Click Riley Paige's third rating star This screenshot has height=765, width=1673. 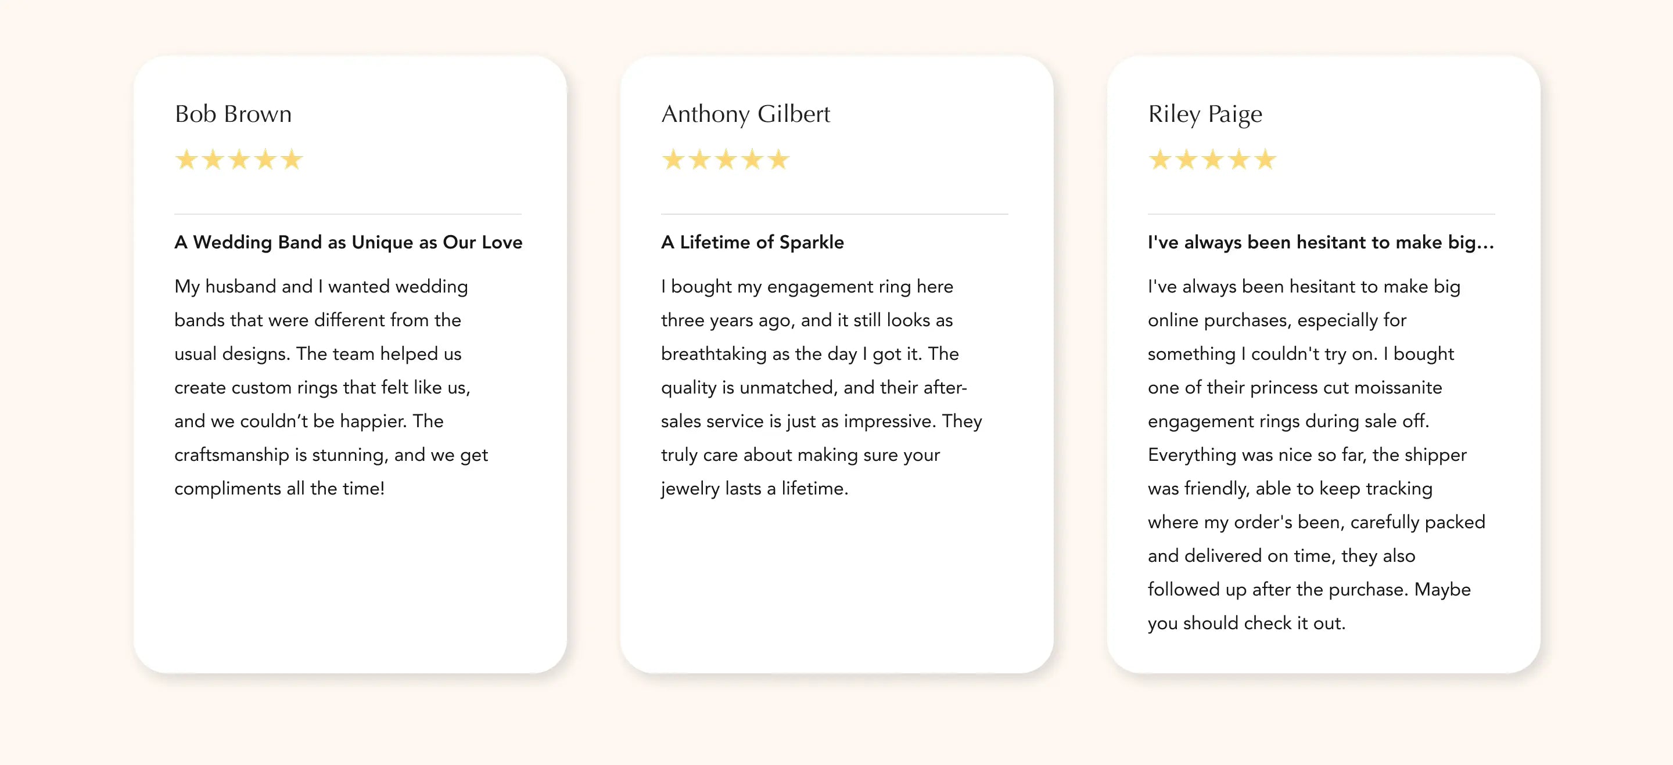[1212, 160]
